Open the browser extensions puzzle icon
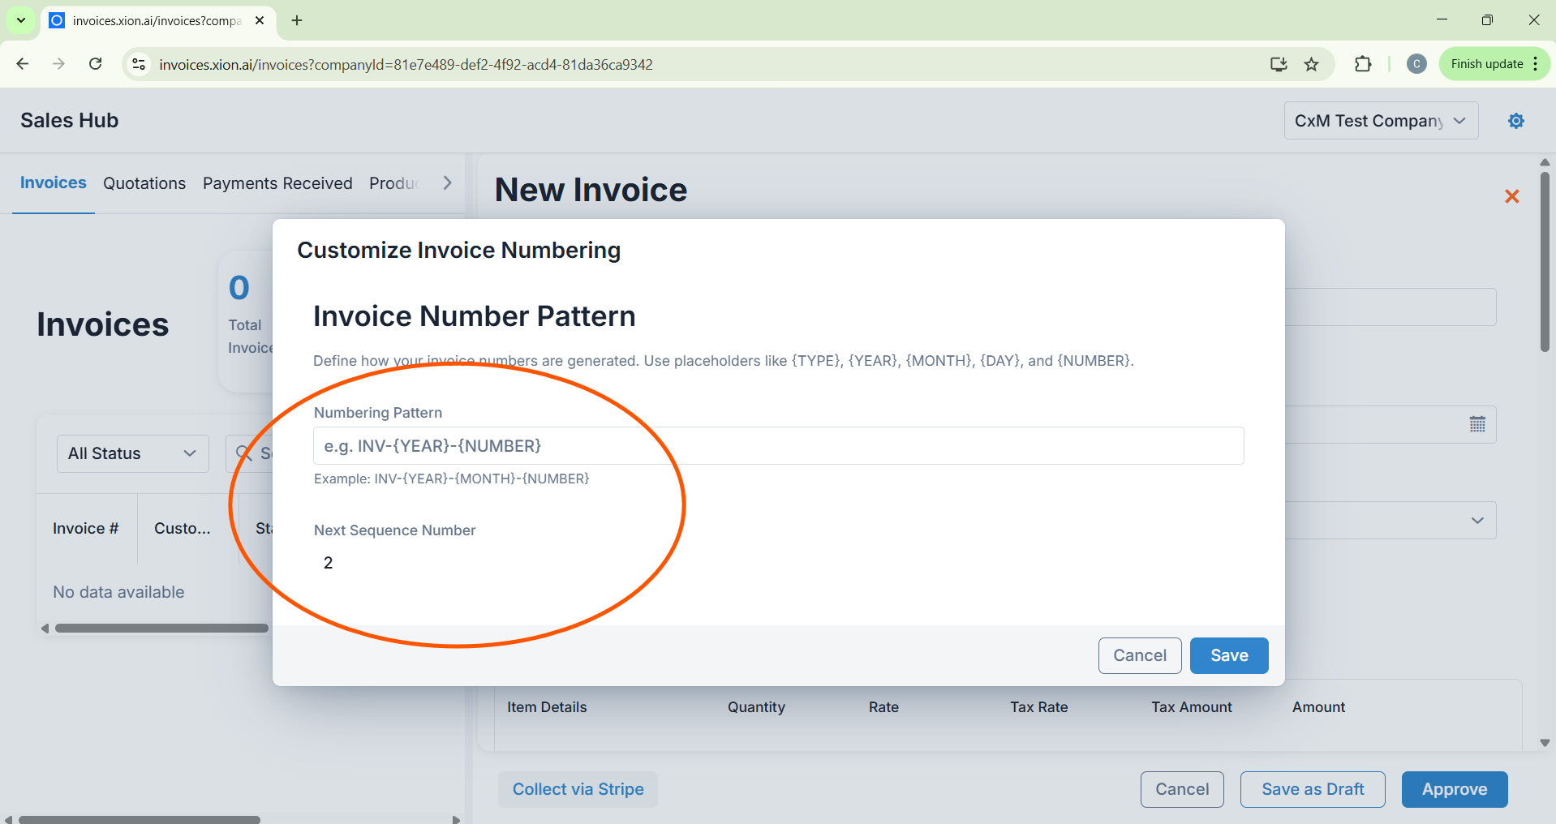Image resolution: width=1556 pixels, height=824 pixels. 1363,64
